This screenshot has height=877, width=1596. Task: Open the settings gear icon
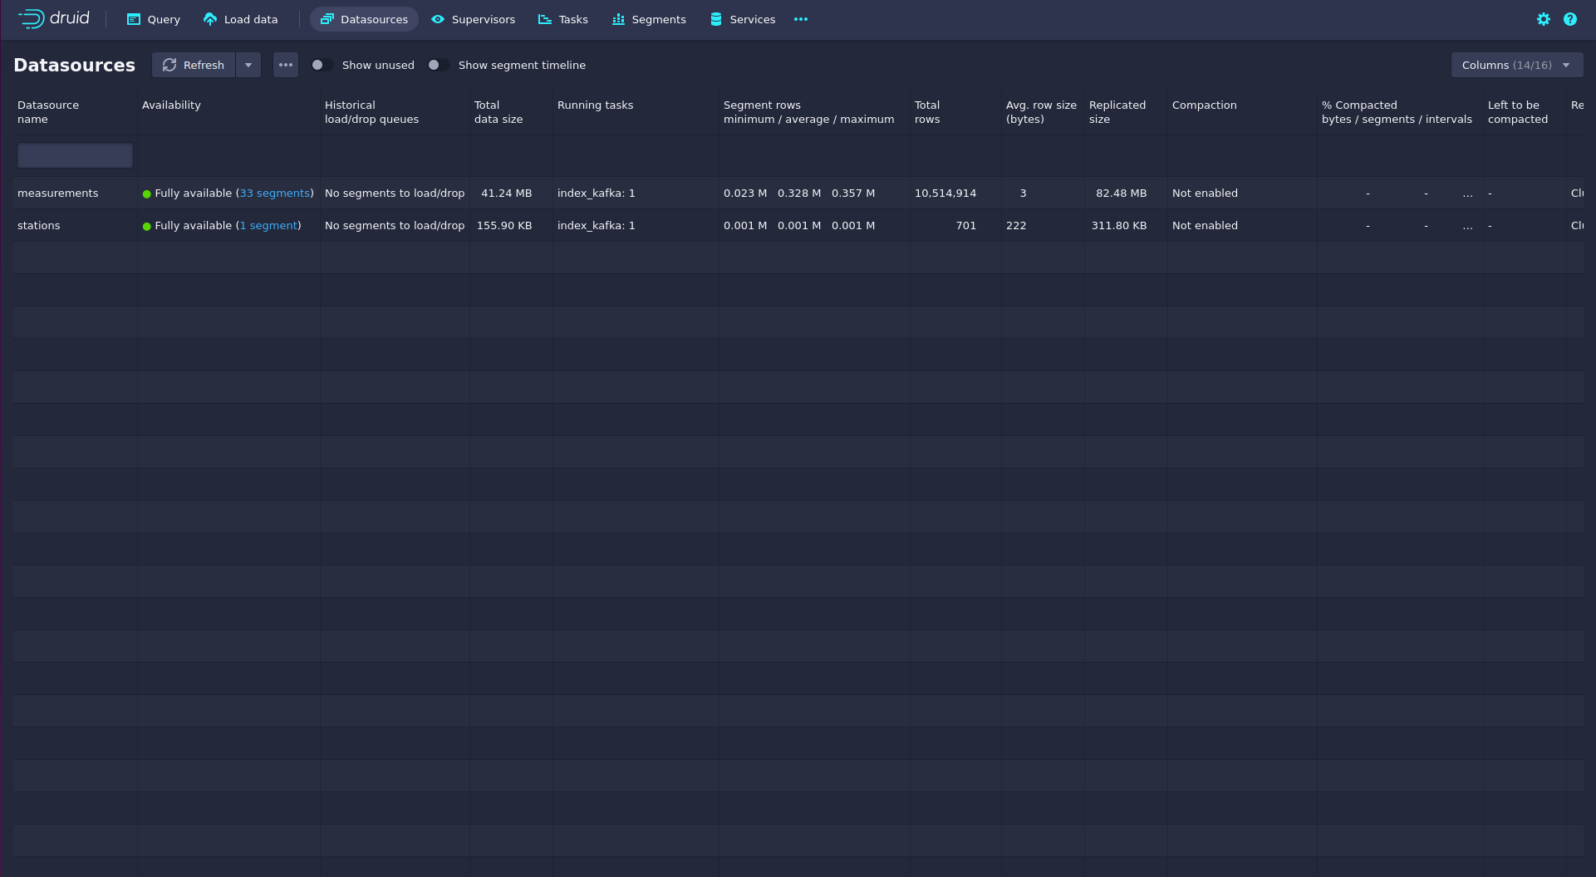click(1543, 19)
